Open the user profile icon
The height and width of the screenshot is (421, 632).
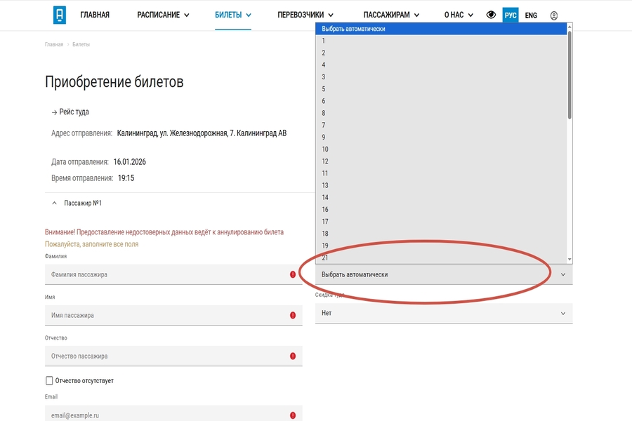click(554, 15)
